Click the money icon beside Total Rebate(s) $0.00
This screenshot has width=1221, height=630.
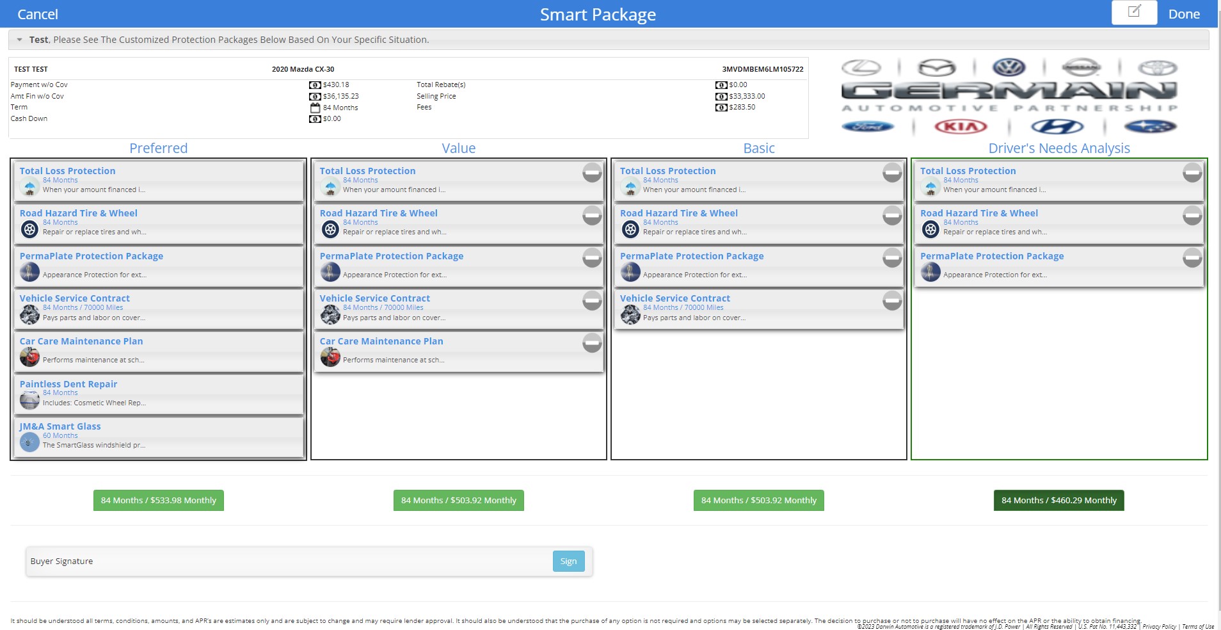coord(721,85)
